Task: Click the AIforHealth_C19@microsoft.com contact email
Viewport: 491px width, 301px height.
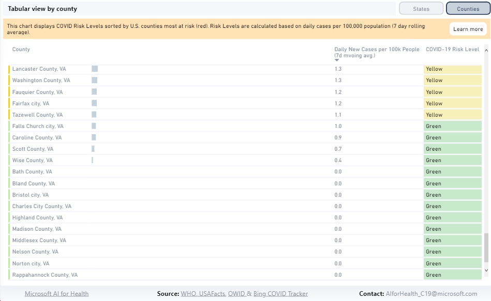Action: (x=432, y=293)
